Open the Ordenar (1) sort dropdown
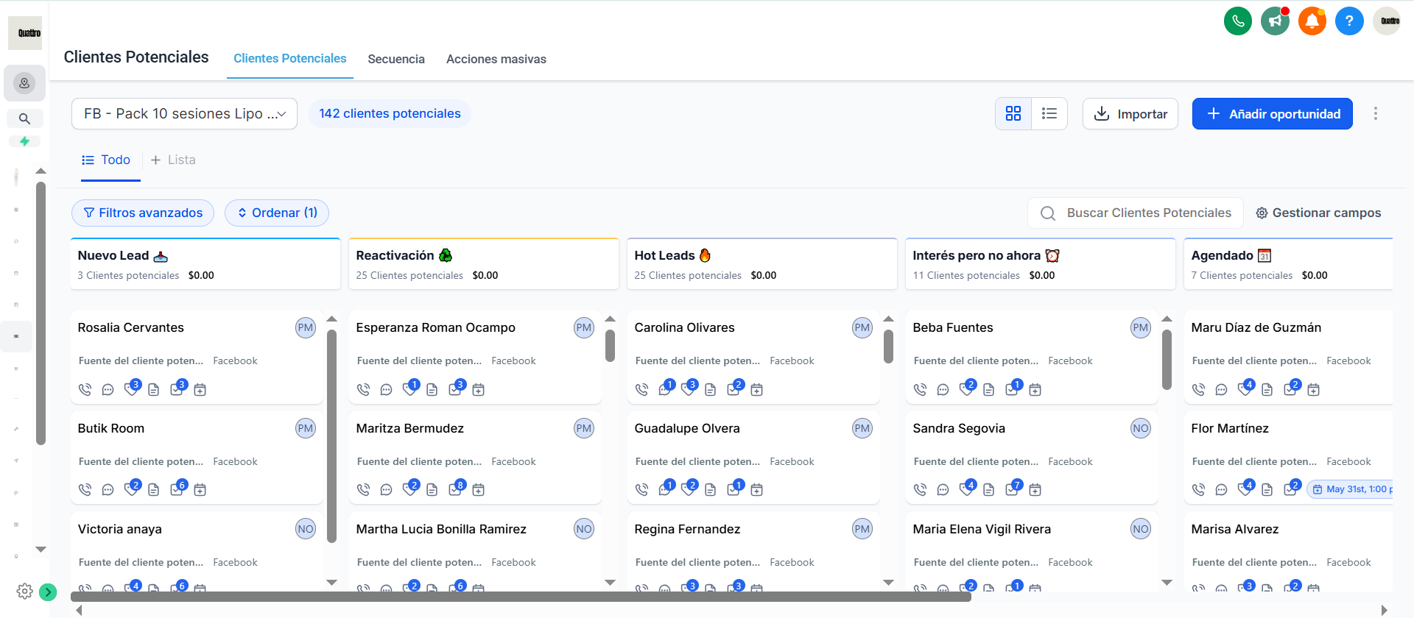The width and height of the screenshot is (1414, 618). coord(277,213)
